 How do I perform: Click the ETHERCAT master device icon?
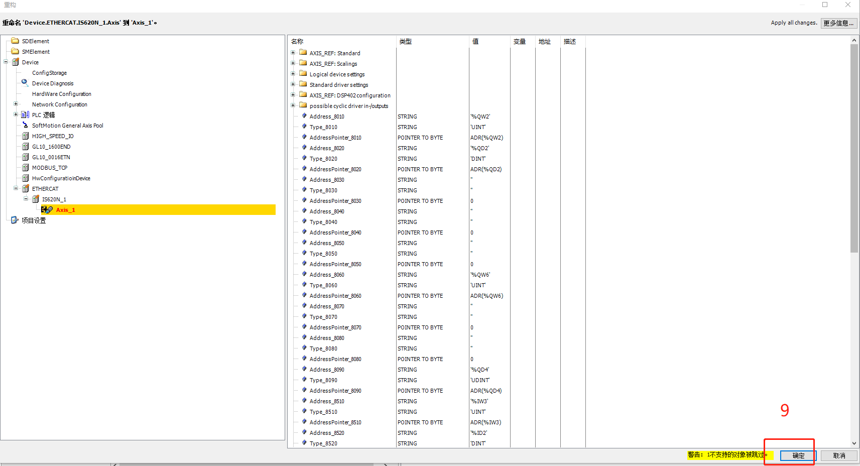pyautogui.click(x=26, y=188)
